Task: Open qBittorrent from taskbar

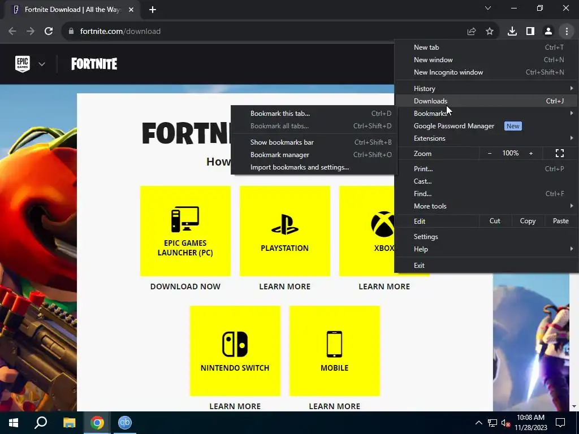Action: [x=125, y=423]
